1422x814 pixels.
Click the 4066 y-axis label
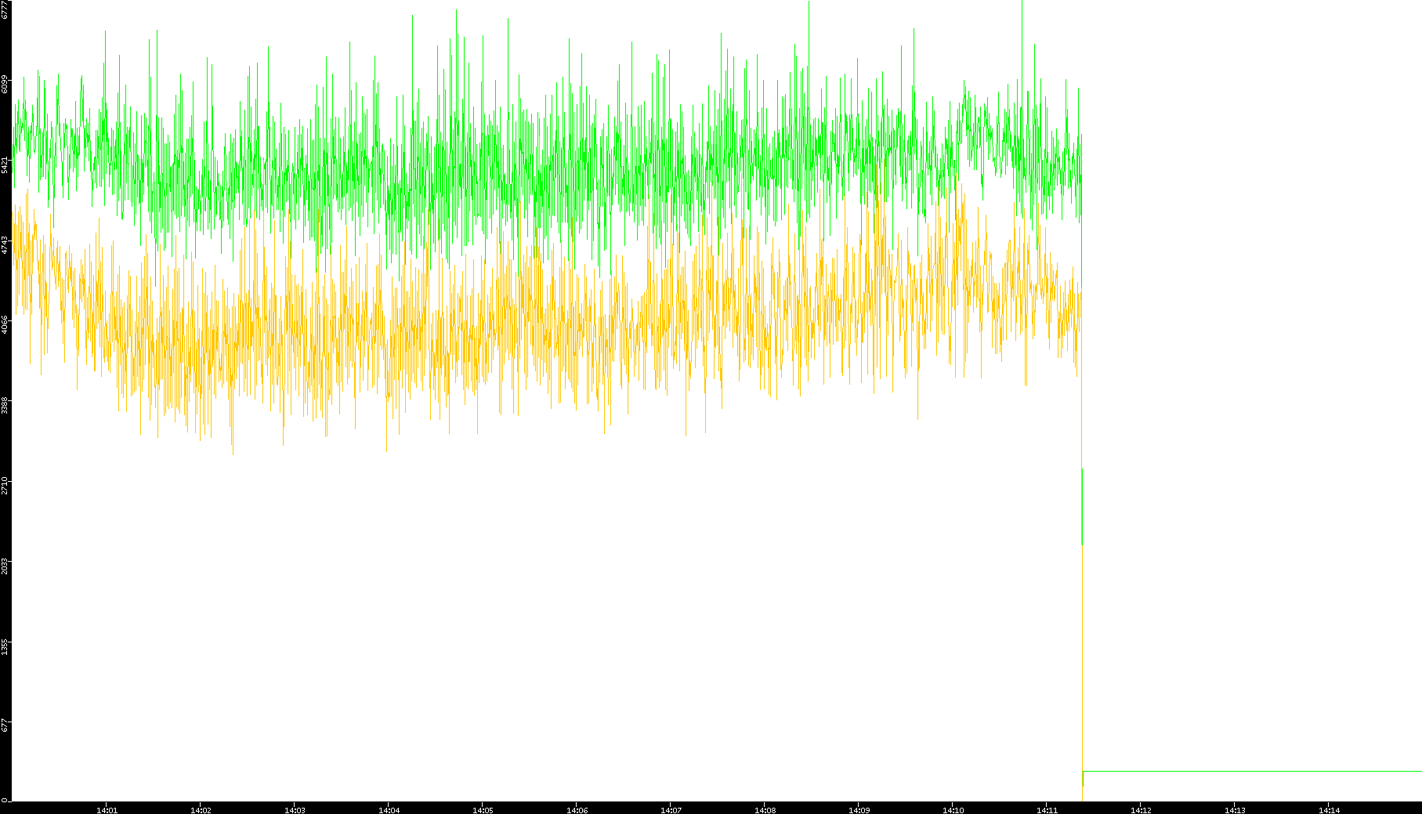pyautogui.click(x=5, y=324)
